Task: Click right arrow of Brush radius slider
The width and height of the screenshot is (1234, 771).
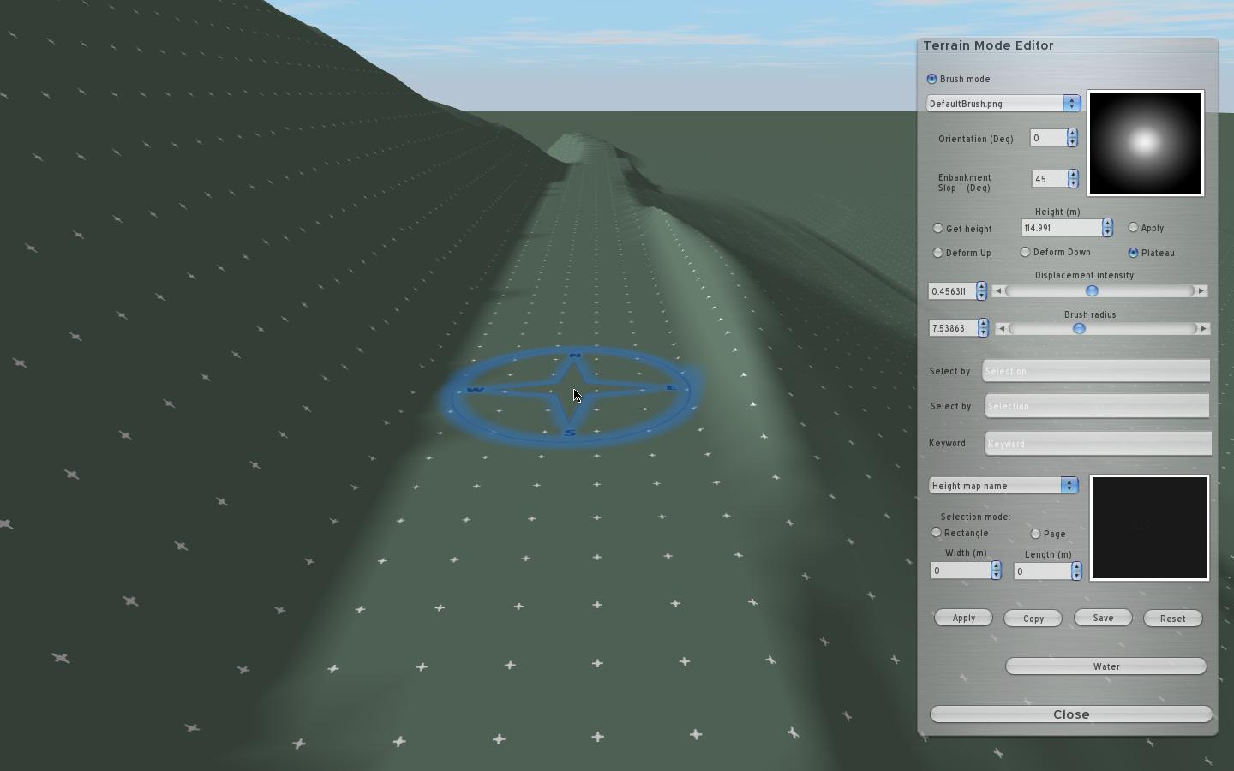Action: coord(1203,329)
